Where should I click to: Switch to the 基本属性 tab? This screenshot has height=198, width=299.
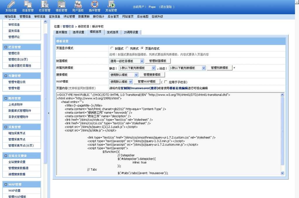pos(61,32)
